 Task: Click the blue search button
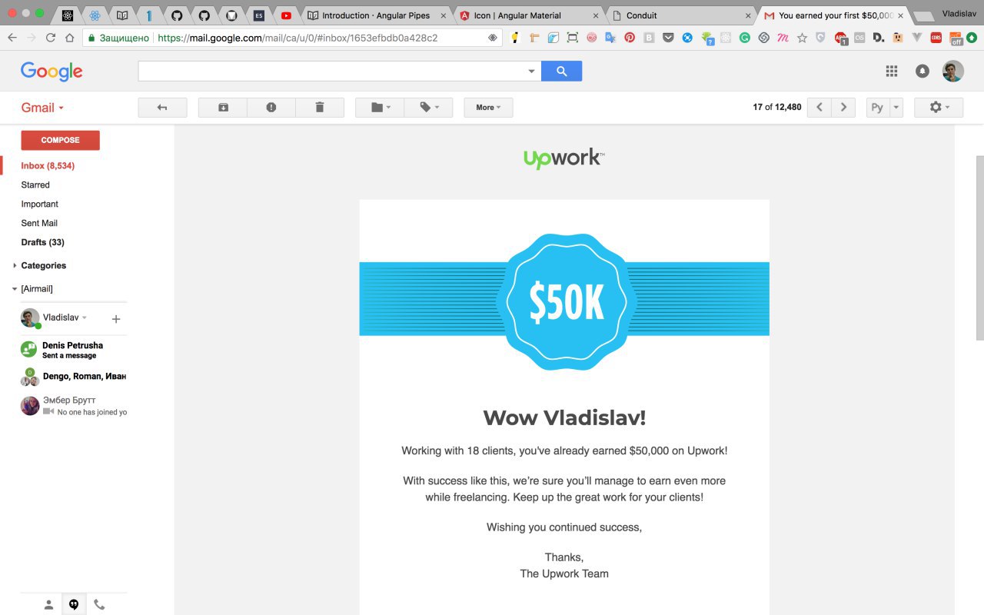pos(562,71)
